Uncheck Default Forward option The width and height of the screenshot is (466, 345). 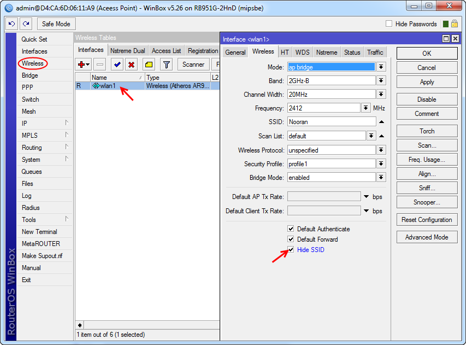291,239
